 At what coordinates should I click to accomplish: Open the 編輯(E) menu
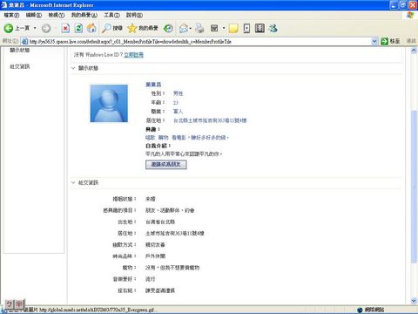[x=34, y=15]
